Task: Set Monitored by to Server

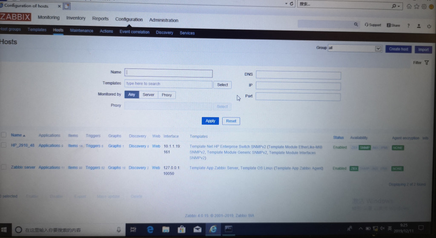Action: tap(149, 95)
